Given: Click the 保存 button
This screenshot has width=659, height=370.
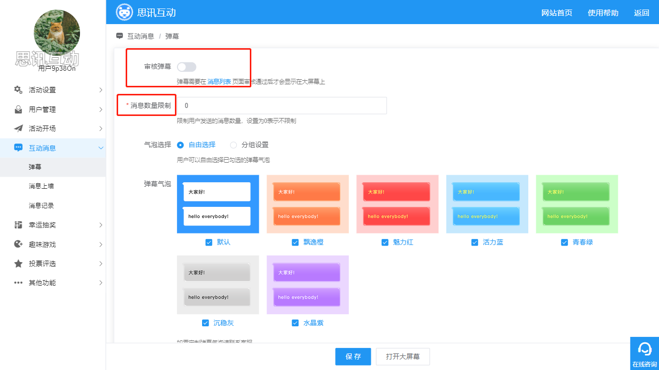Looking at the screenshot, I should click(x=353, y=356).
